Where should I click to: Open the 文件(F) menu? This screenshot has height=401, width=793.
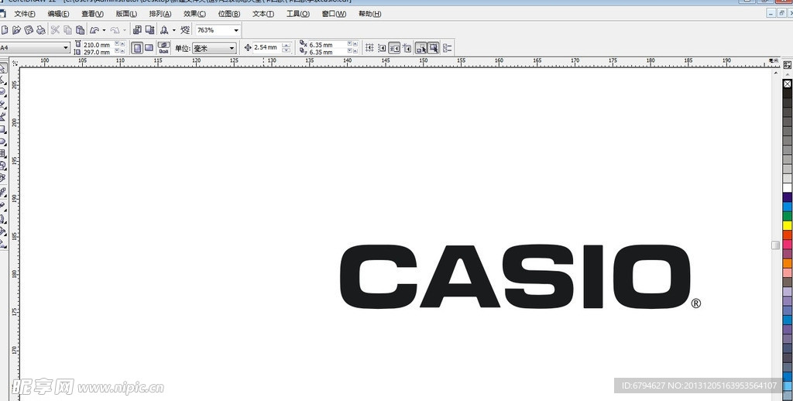coord(25,14)
